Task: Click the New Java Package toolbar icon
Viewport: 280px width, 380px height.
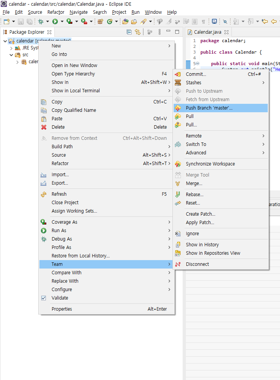Action: pos(101,21)
